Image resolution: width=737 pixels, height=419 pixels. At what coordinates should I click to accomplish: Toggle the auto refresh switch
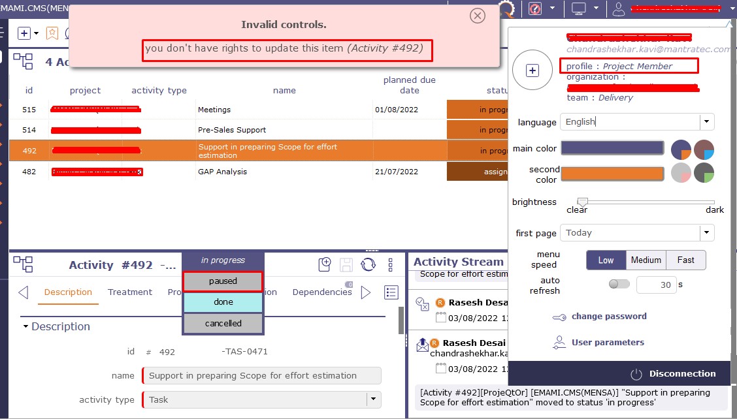[x=619, y=285]
